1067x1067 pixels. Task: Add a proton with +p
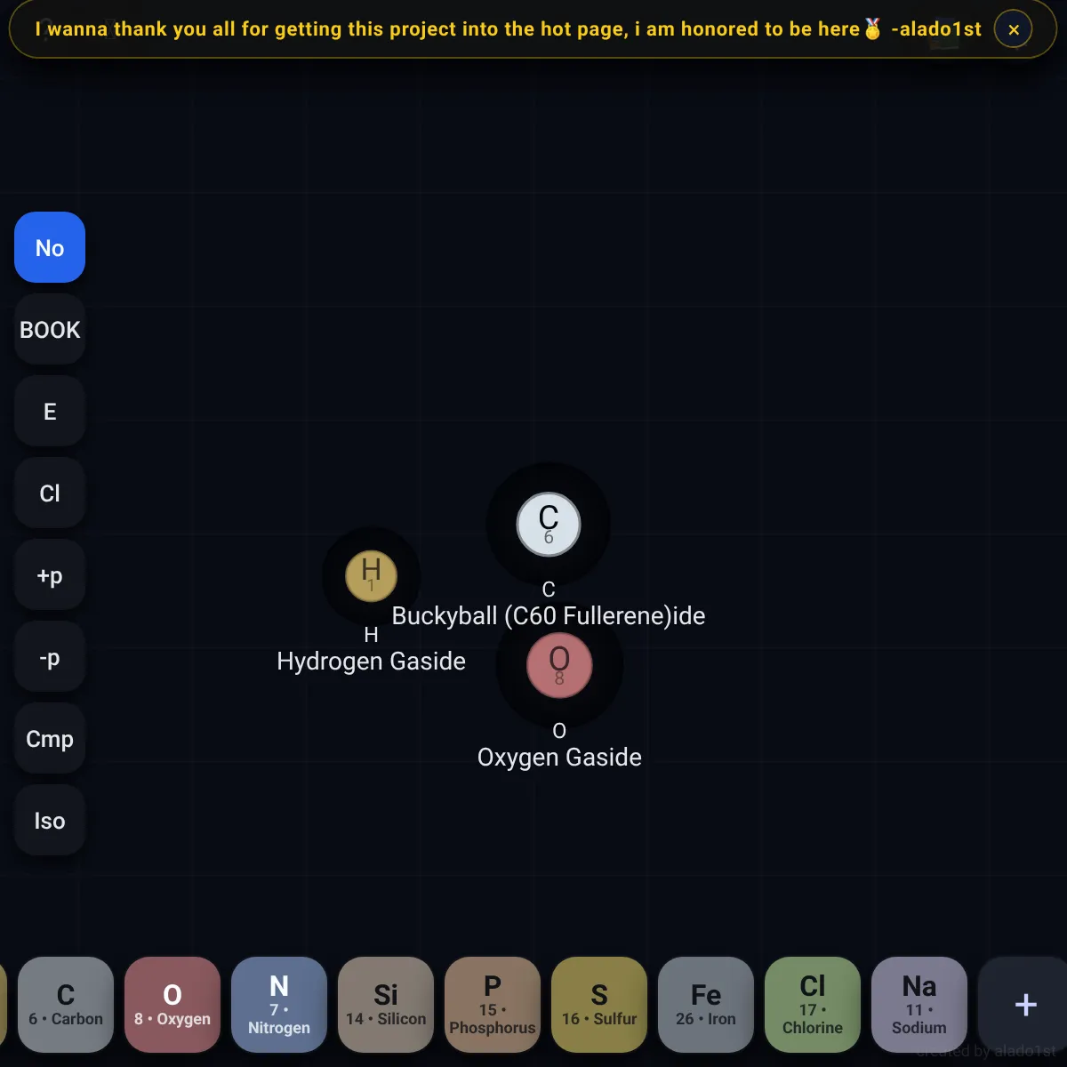[x=50, y=574]
